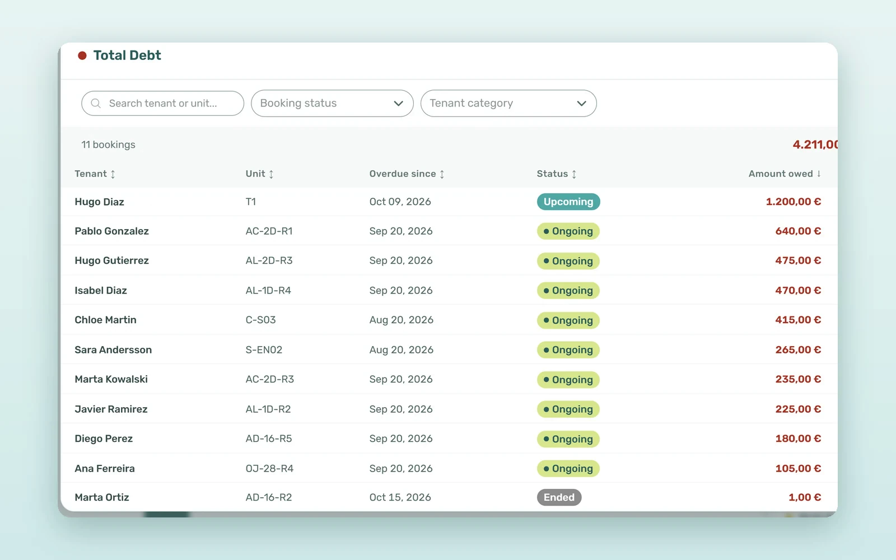Sort by Overdue since arrows
896x560 pixels.
pyautogui.click(x=442, y=174)
